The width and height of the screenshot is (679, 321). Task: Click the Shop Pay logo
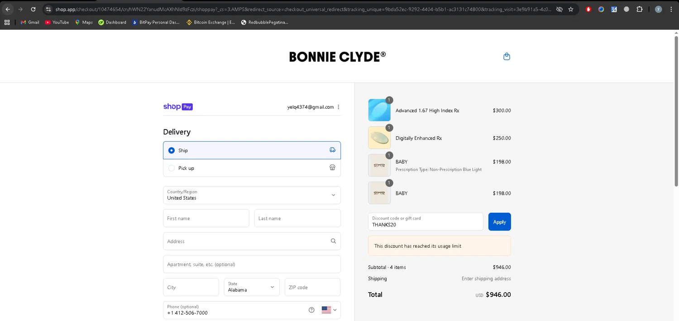tap(178, 107)
